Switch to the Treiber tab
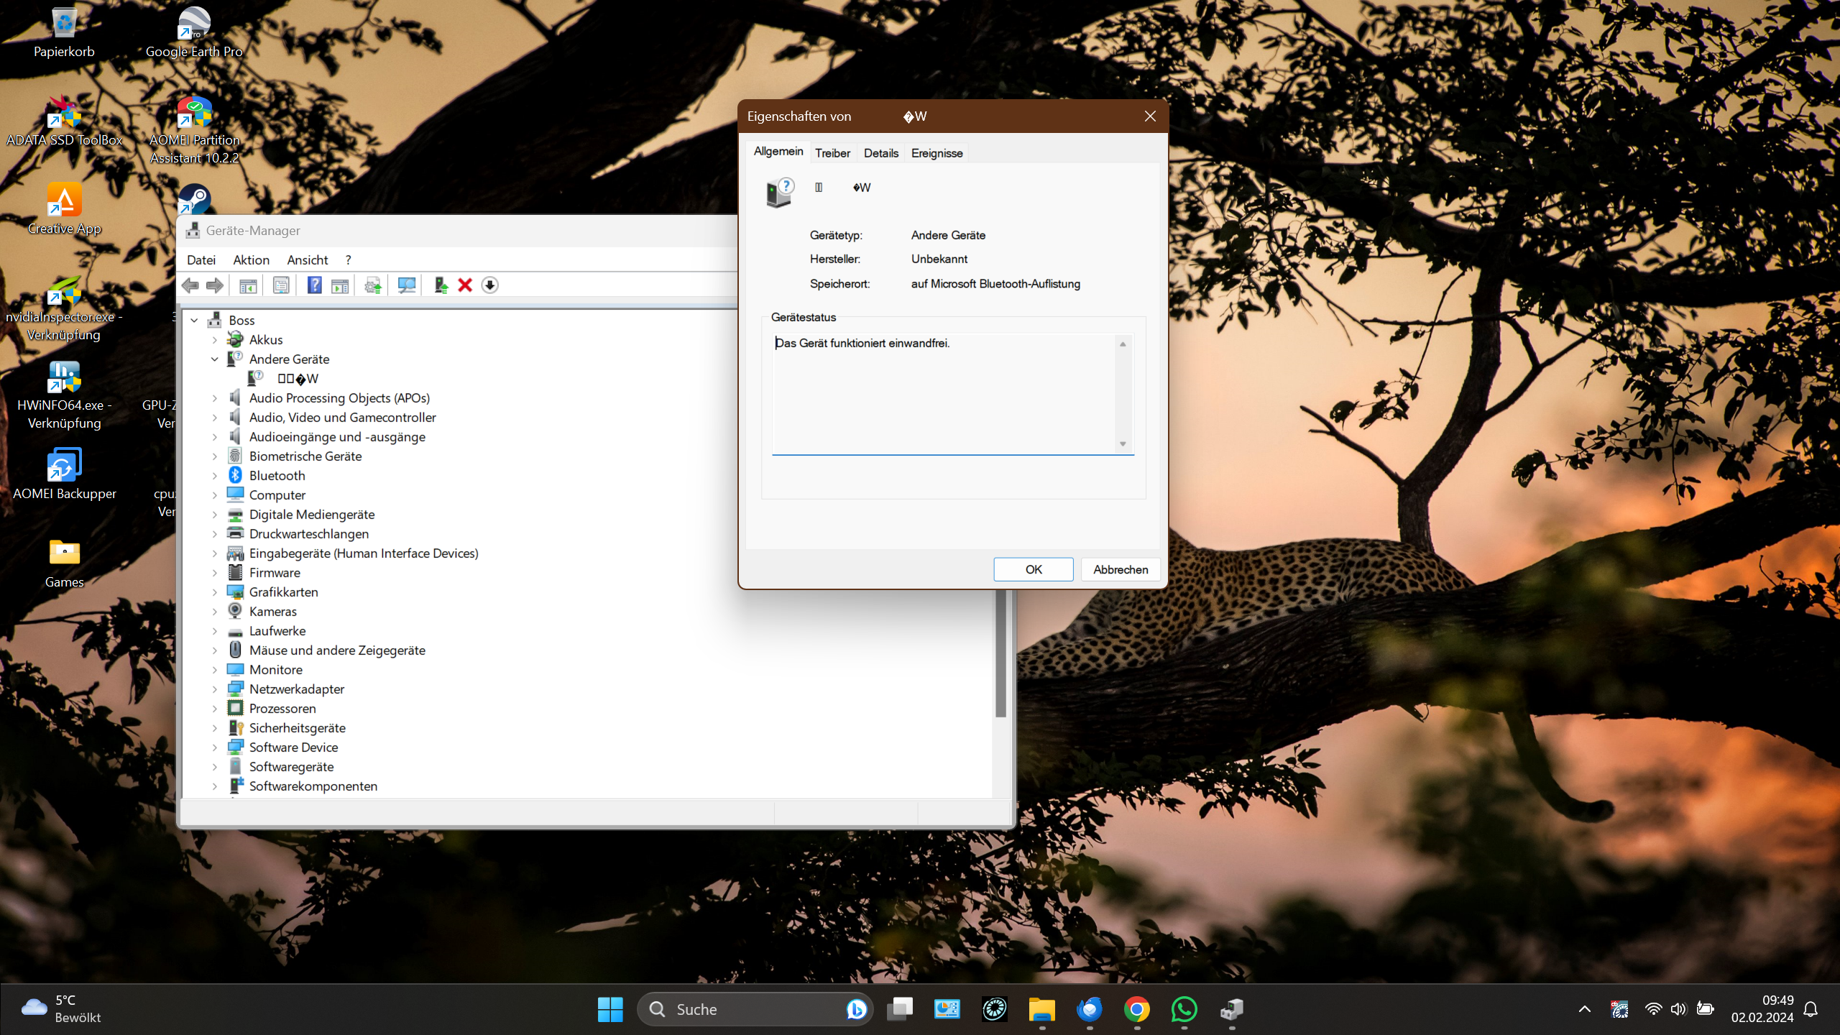 click(832, 152)
